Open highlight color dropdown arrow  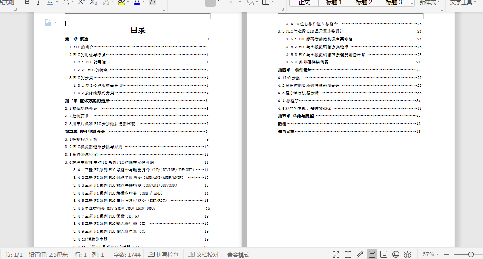(128, 2)
